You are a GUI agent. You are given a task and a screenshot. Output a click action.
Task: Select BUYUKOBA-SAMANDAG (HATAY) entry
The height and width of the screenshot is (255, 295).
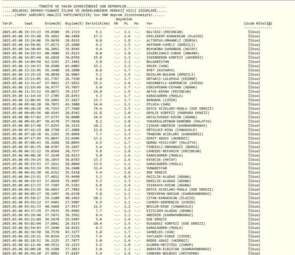tap(171, 49)
